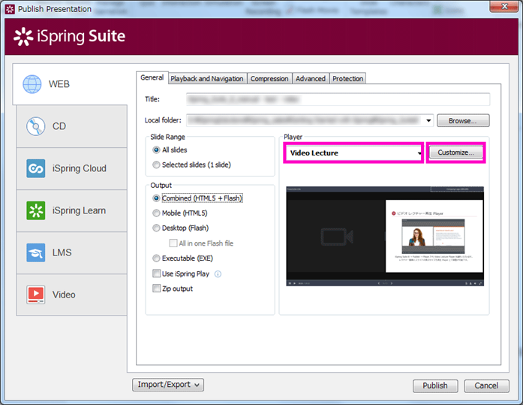Pick the LMS graduation cap icon
Screen dimensions: 523x405
(36, 252)
